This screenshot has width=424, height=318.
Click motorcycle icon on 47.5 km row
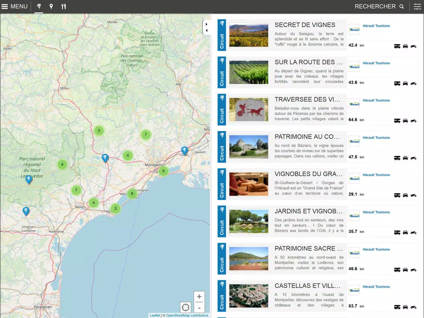[x=414, y=158]
